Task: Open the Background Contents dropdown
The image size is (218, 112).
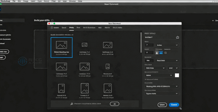Action: [x=159, y=75]
